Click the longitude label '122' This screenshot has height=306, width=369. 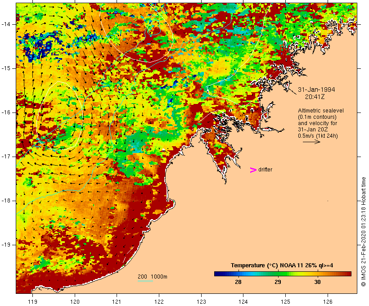tap(159, 301)
